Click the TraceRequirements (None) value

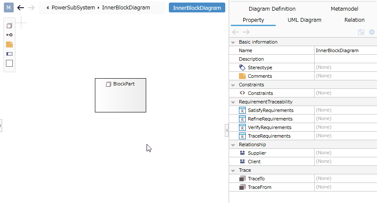click(324, 135)
